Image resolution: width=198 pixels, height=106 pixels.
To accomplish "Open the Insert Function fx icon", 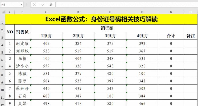I will (x=51, y=5).
